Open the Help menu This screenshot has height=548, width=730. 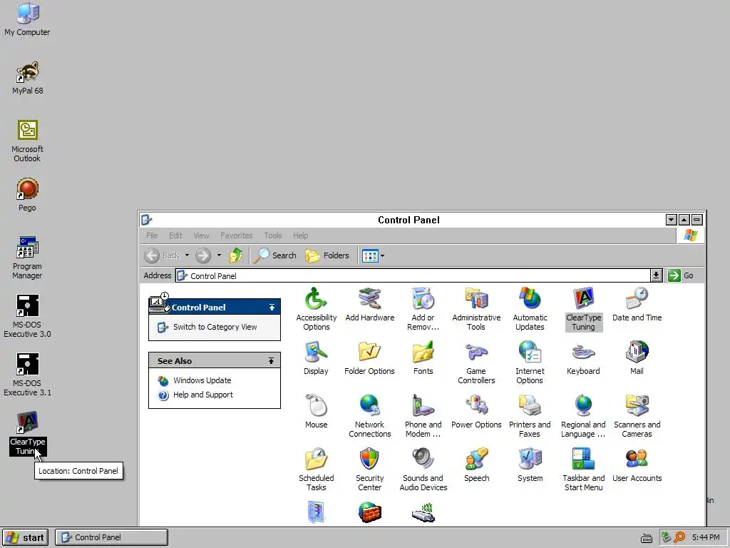pyautogui.click(x=300, y=235)
